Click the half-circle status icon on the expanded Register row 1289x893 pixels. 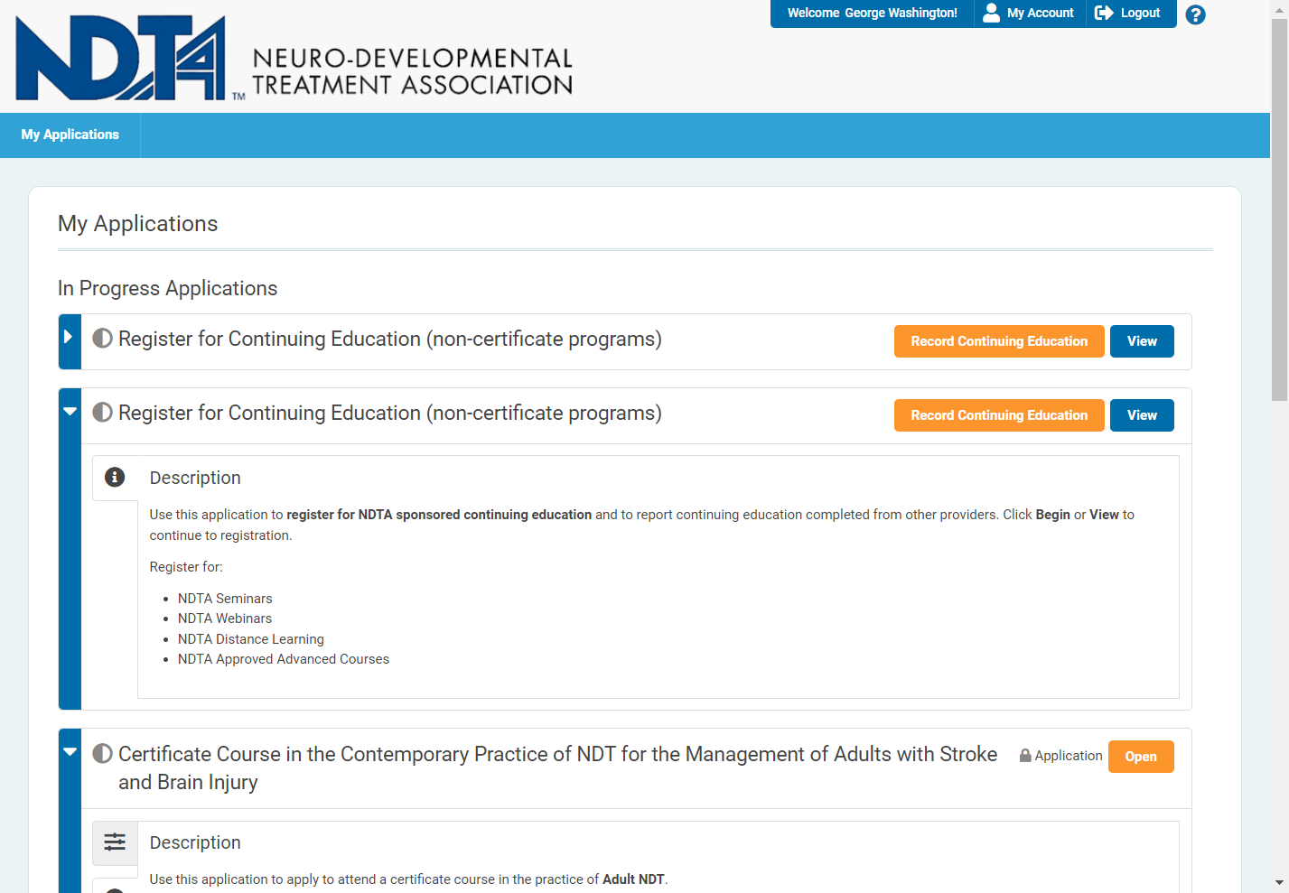103,412
